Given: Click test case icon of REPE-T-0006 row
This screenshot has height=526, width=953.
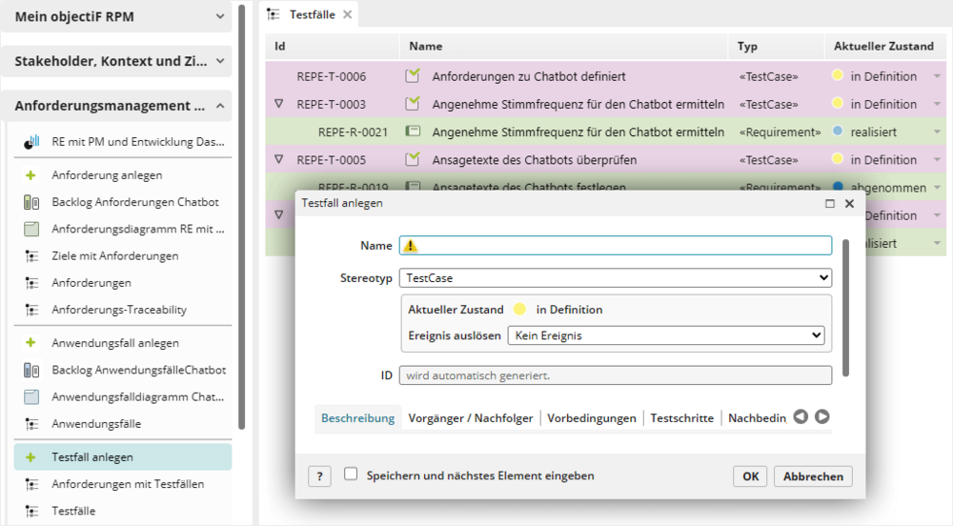Looking at the screenshot, I should pos(413,76).
